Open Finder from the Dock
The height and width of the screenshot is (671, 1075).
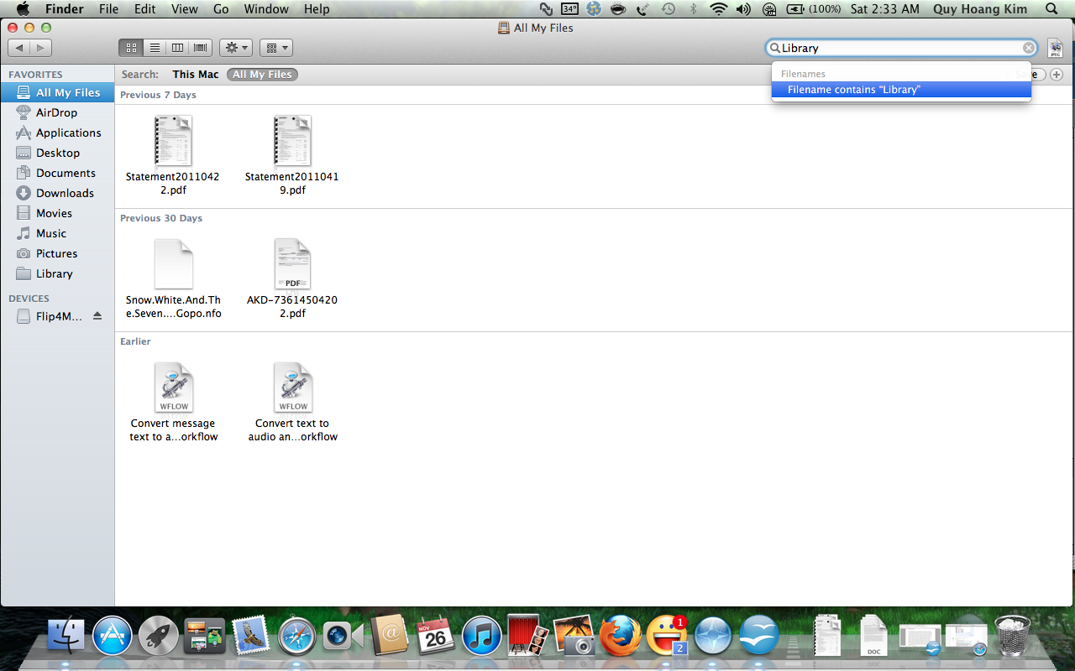point(66,637)
